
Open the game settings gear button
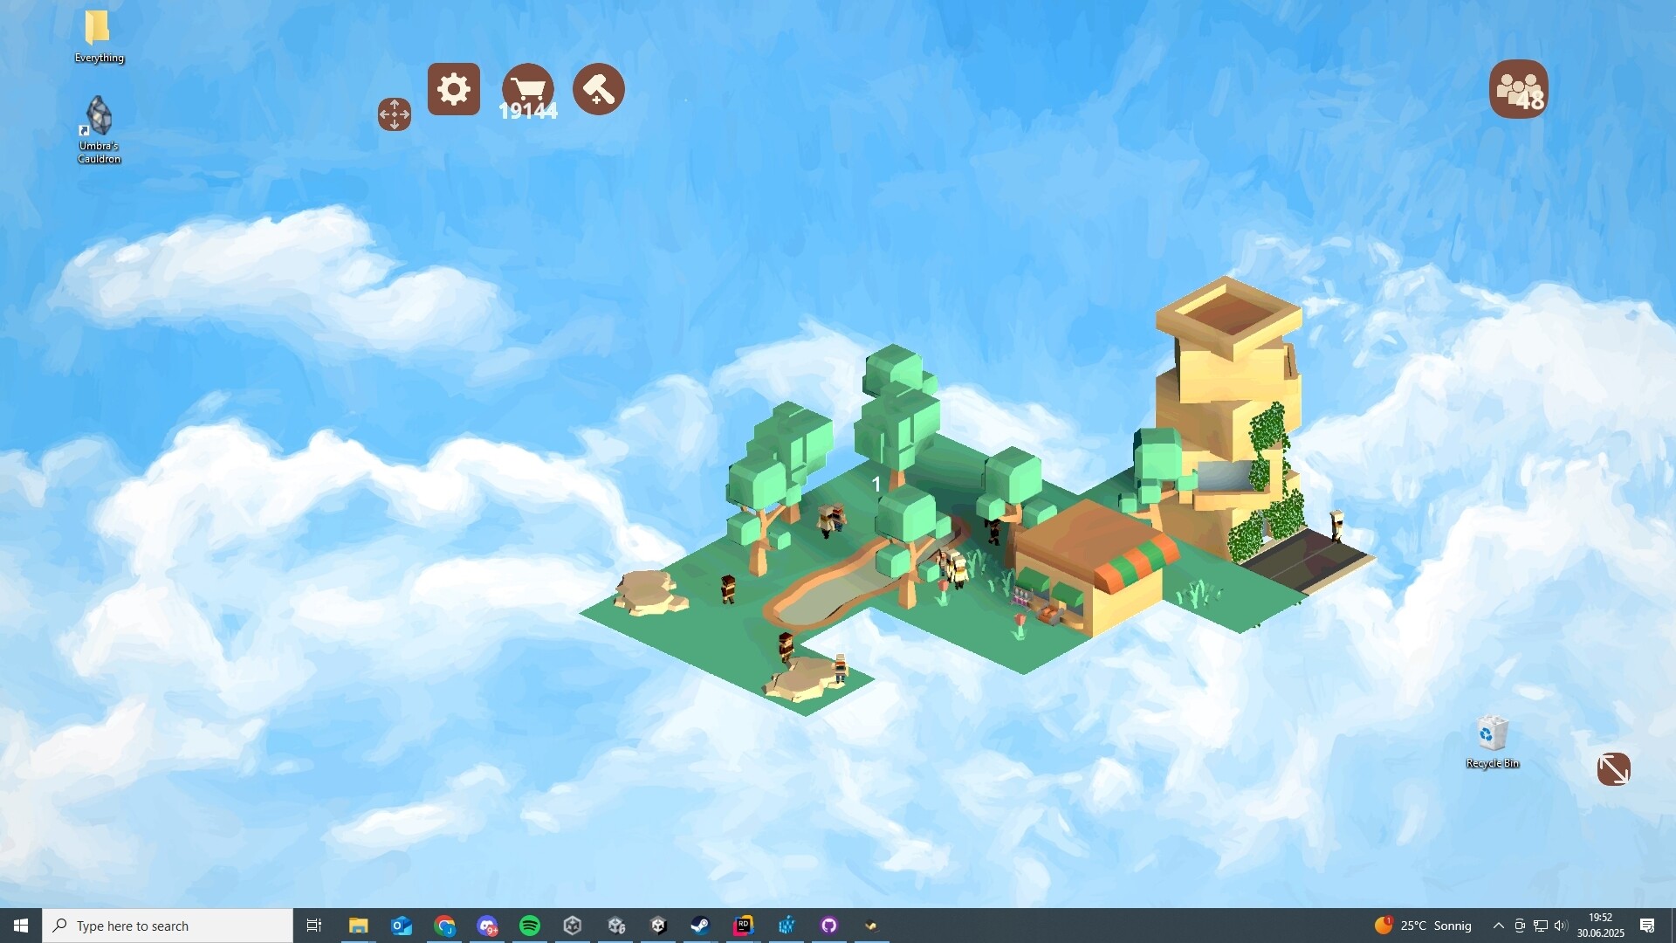[453, 89]
